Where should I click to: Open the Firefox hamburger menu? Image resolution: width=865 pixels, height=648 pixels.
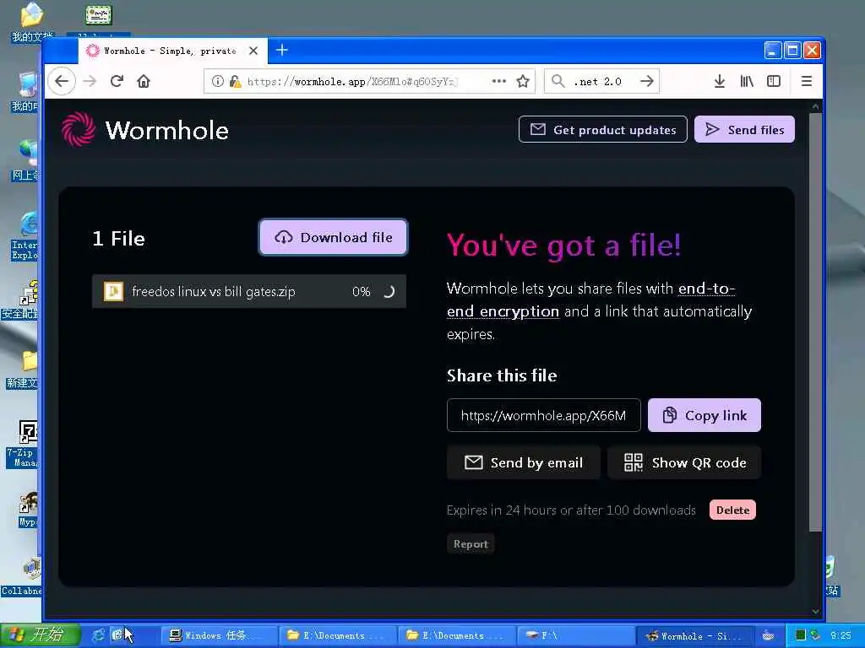click(806, 82)
